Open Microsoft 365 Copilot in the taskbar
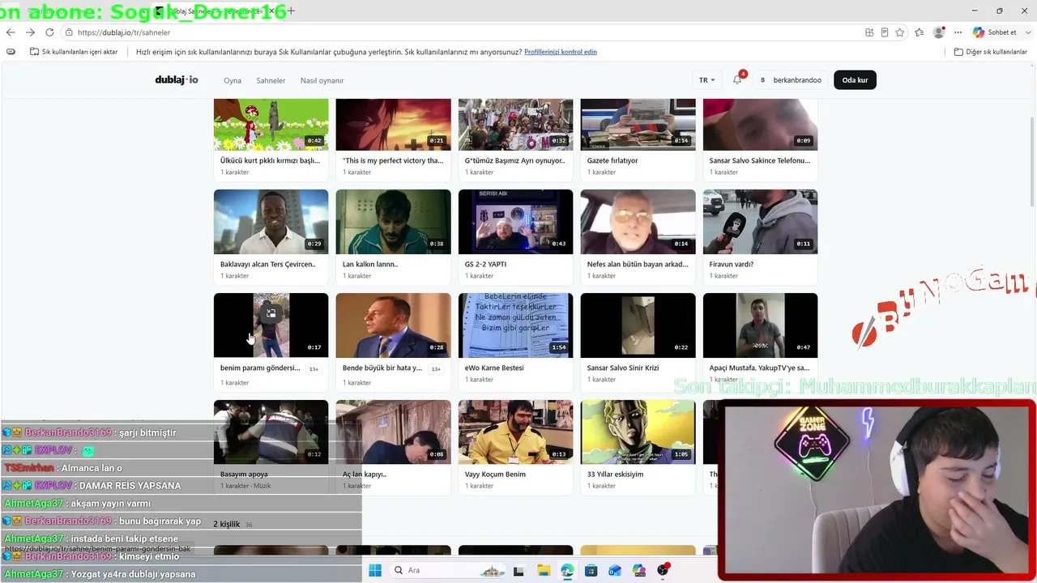1037x583 pixels. [639, 570]
